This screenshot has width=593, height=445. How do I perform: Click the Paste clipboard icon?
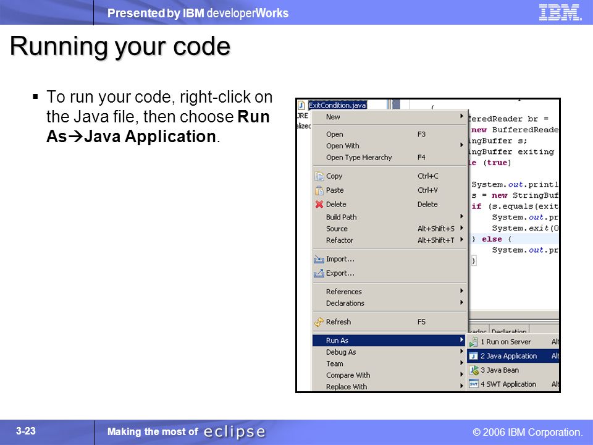(x=319, y=190)
